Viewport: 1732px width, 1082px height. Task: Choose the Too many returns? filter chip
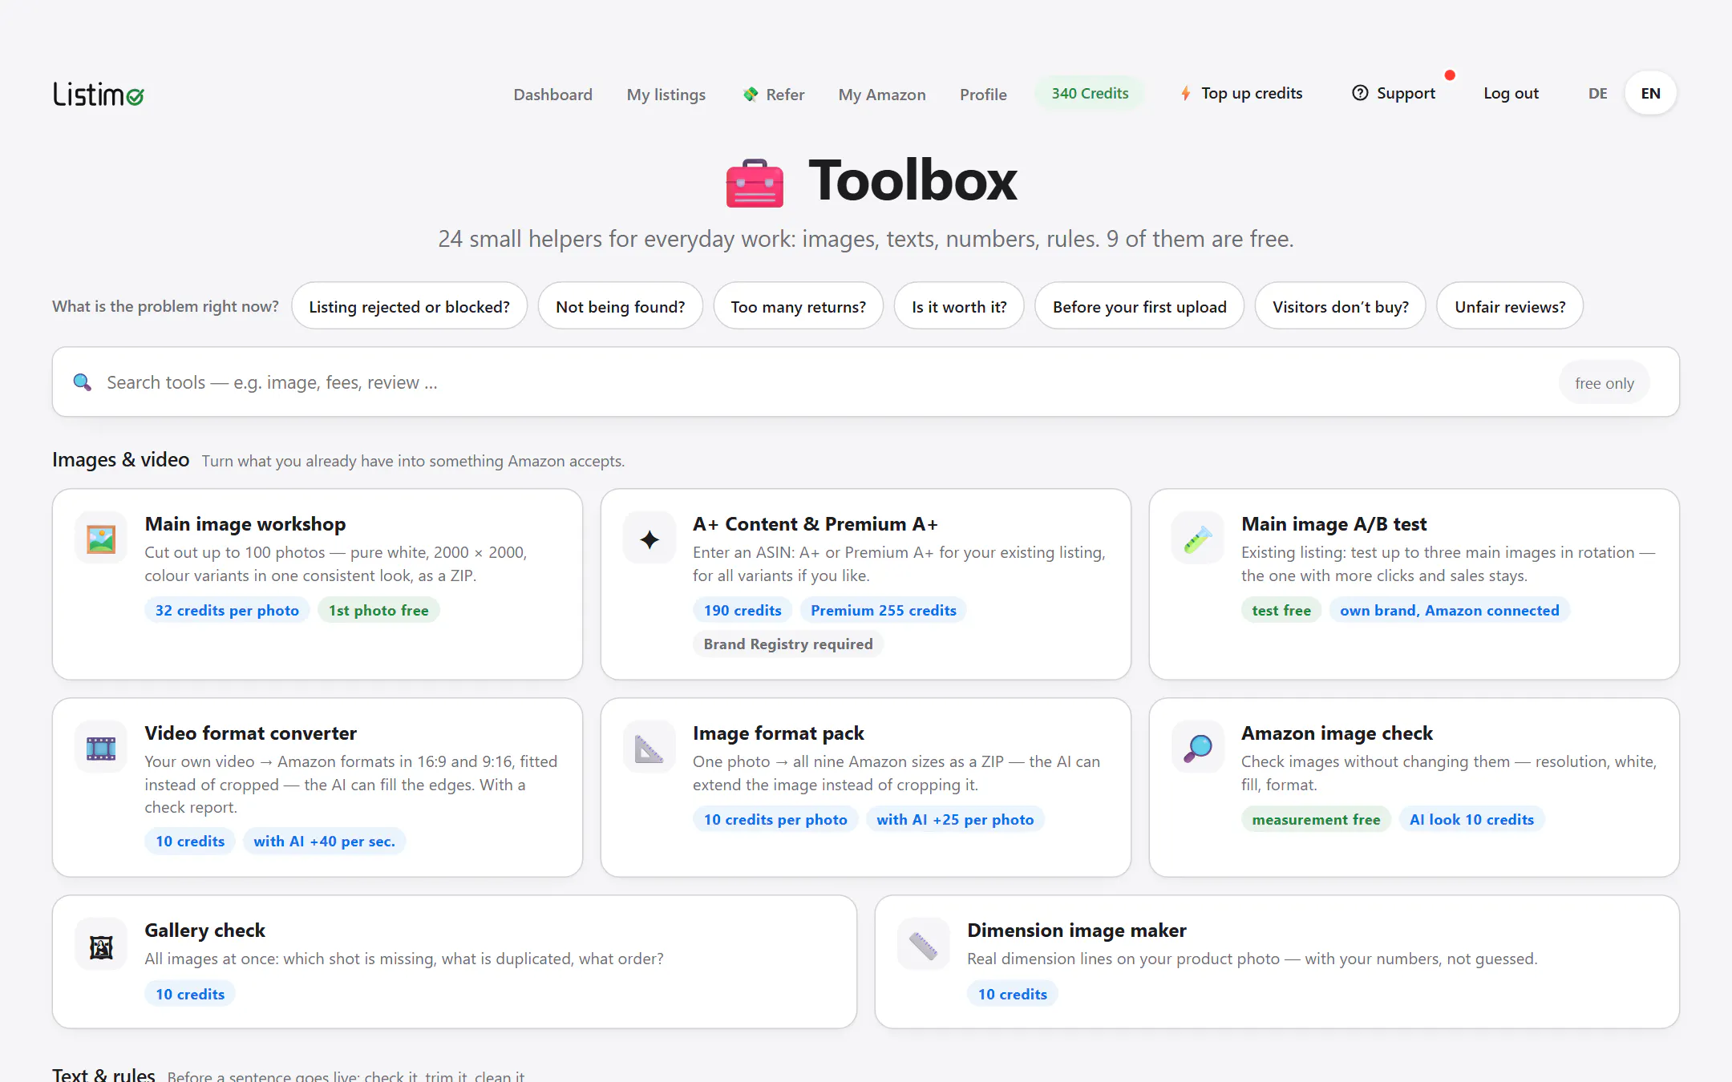click(x=798, y=306)
